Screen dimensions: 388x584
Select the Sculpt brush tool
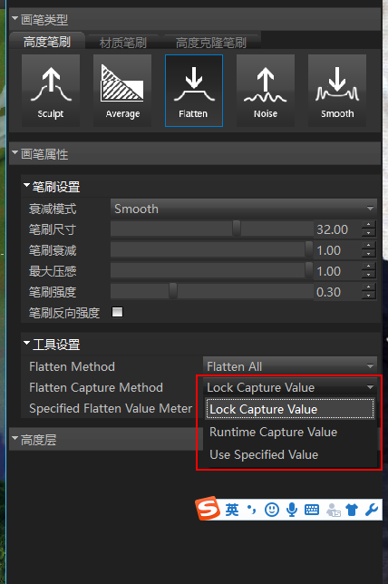click(x=51, y=91)
